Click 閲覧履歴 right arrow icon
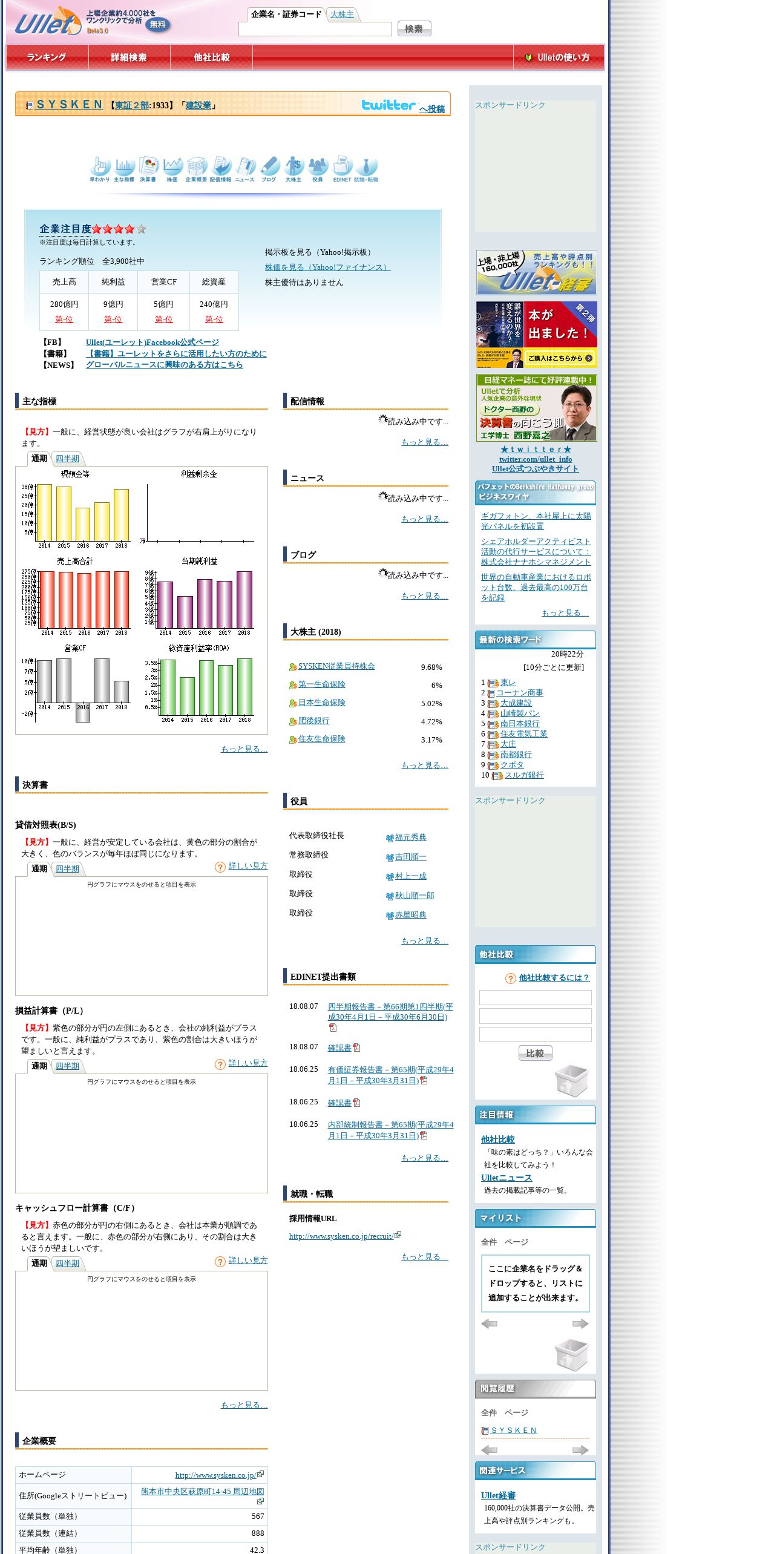777x1554 pixels. [x=580, y=1450]
